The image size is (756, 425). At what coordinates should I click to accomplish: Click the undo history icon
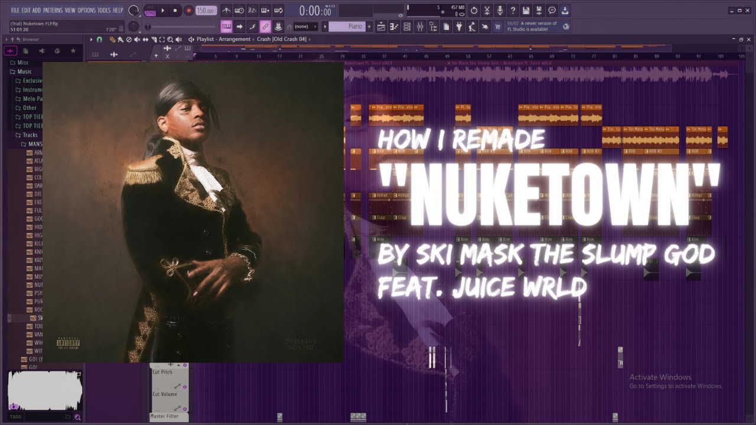click(x=474, y=11)
